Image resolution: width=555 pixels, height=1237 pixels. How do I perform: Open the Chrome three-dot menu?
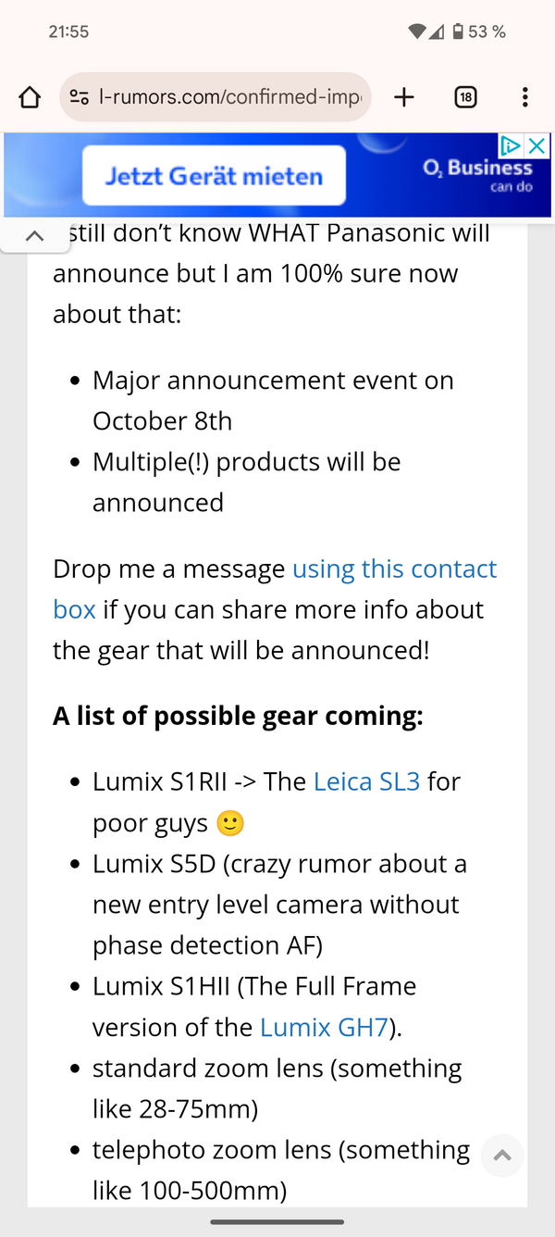tap(524, 96)
